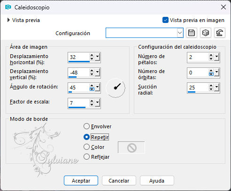This screenshot has height=191, width=231.
Task: Expand the Vista previa section
Action: 8,20
